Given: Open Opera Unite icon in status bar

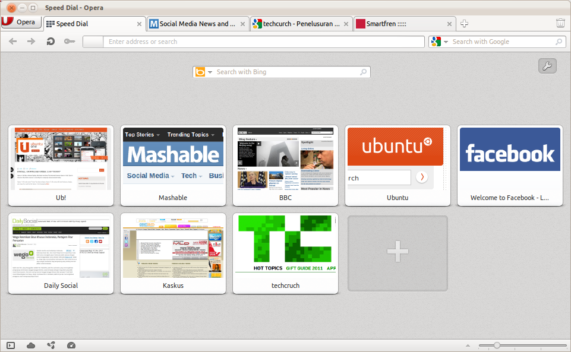Looking at the screenshot, I should pyautogui.click(x=51, y=345).
